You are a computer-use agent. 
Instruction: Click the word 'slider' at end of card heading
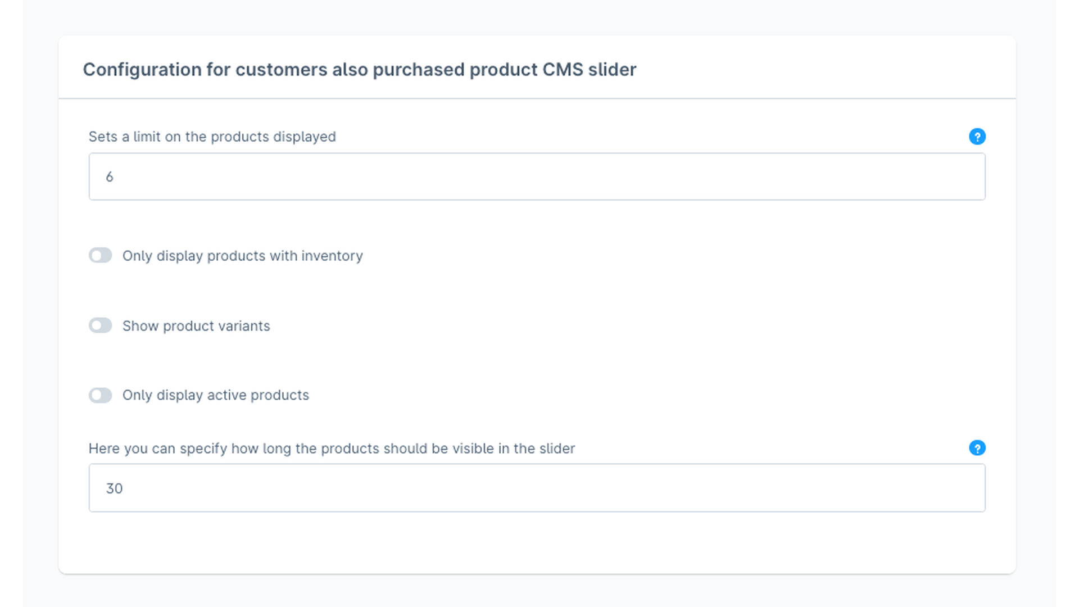click(x=612, y=70)
